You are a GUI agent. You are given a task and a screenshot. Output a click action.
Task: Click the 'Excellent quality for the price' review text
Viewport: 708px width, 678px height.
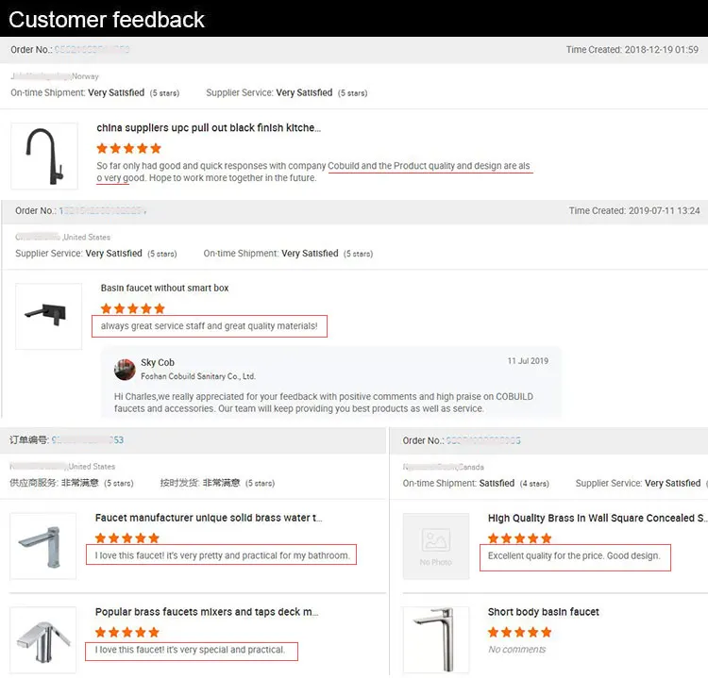pyautogui.click(x=574, y=556)
